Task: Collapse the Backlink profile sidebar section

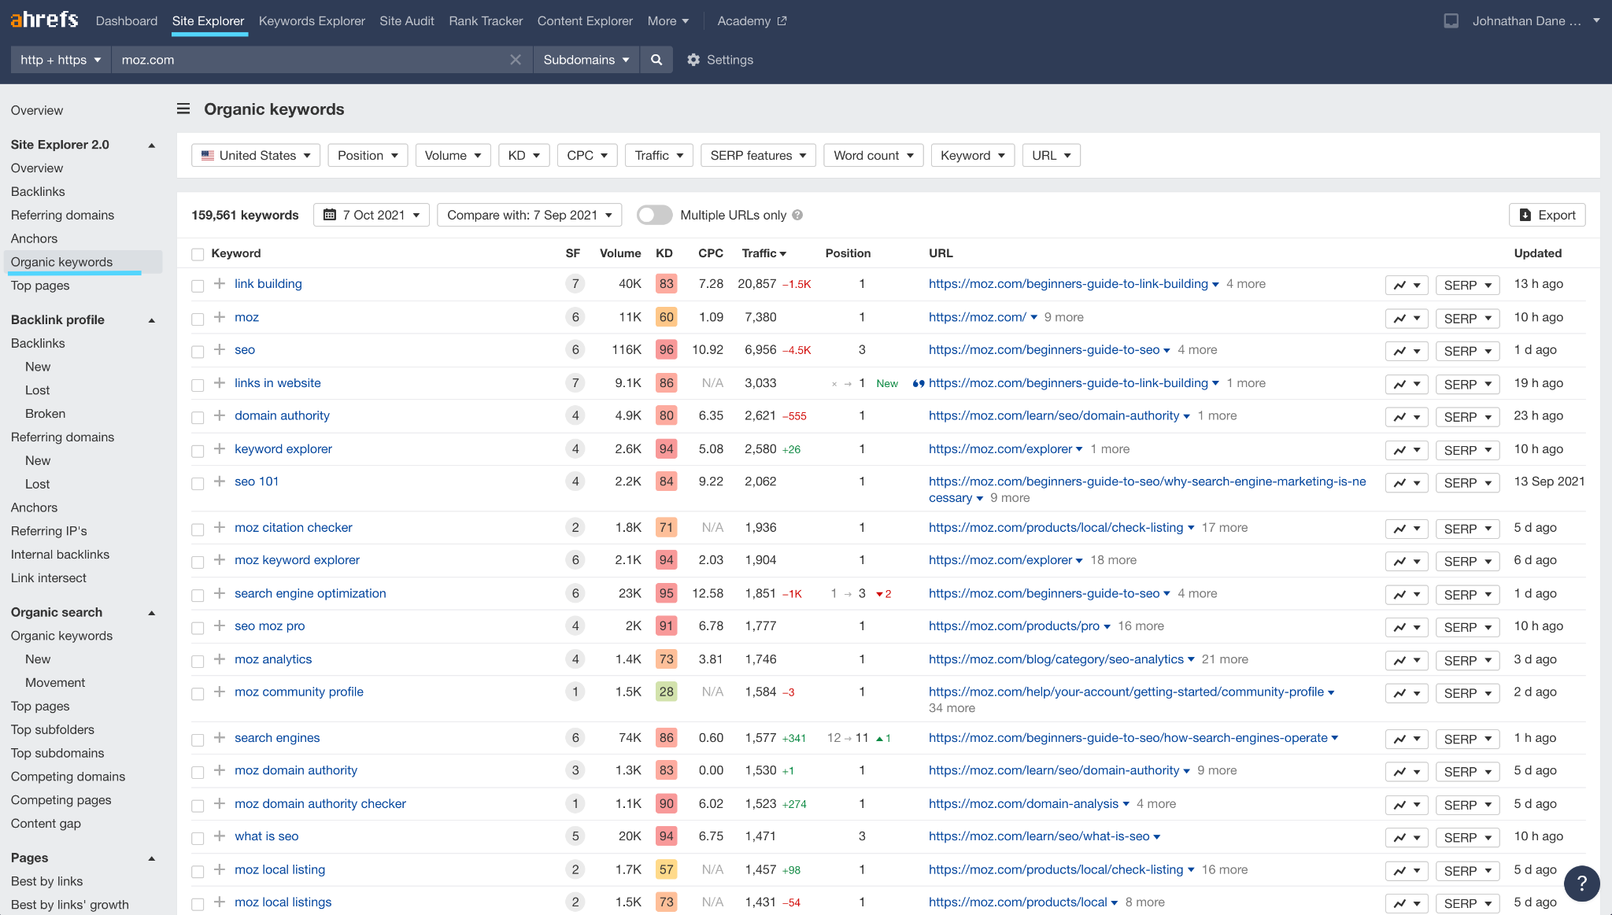Action: (x=152, y=320)
